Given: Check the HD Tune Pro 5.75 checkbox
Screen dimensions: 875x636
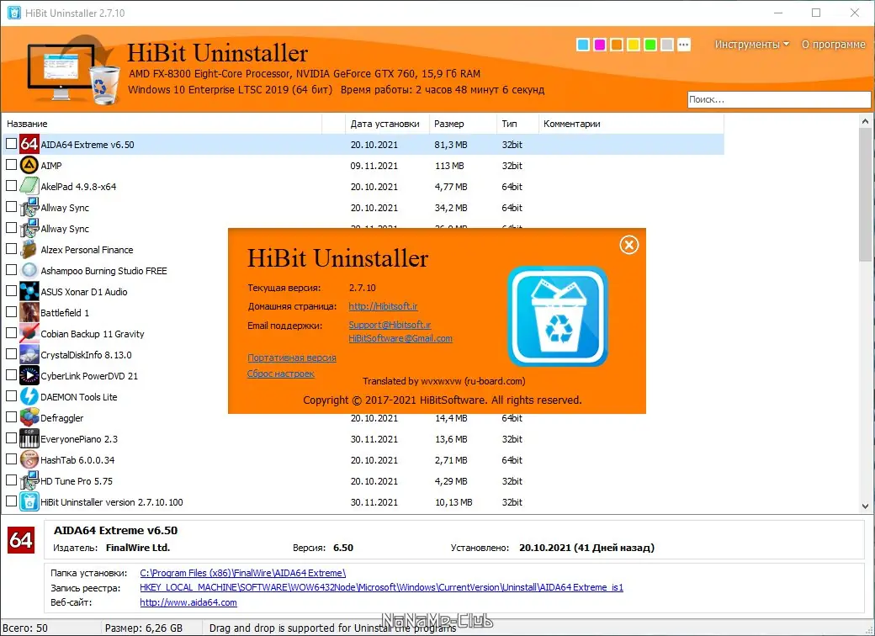Looking at the screenshot, I should [11, 480].
